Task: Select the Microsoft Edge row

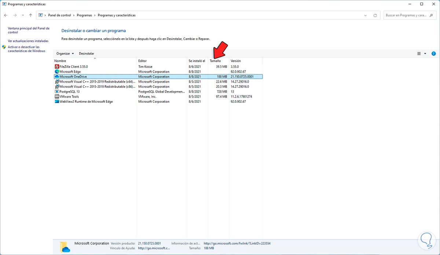Action: [x=158, y=72]
